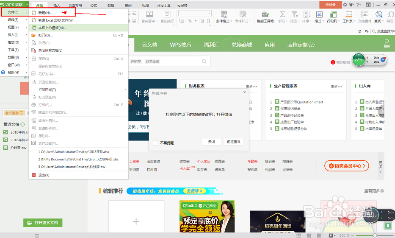Click the 未登录 login button

330,5
